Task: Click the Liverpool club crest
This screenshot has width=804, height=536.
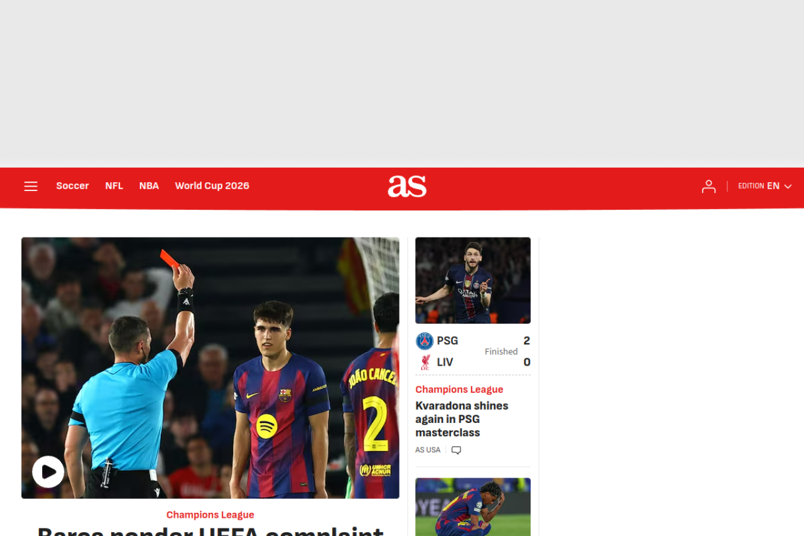Action: [425, 362]
